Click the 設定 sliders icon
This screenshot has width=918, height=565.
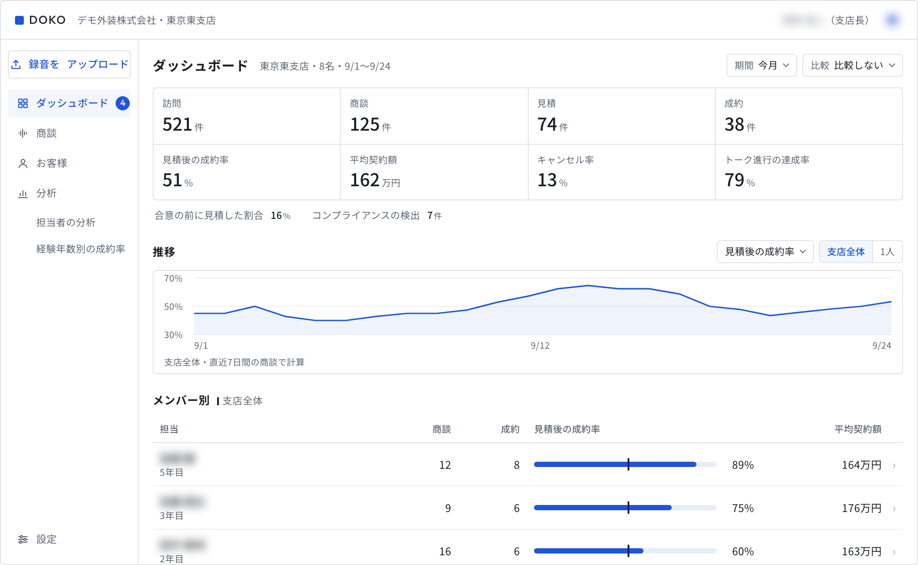(x=23, y=539)
